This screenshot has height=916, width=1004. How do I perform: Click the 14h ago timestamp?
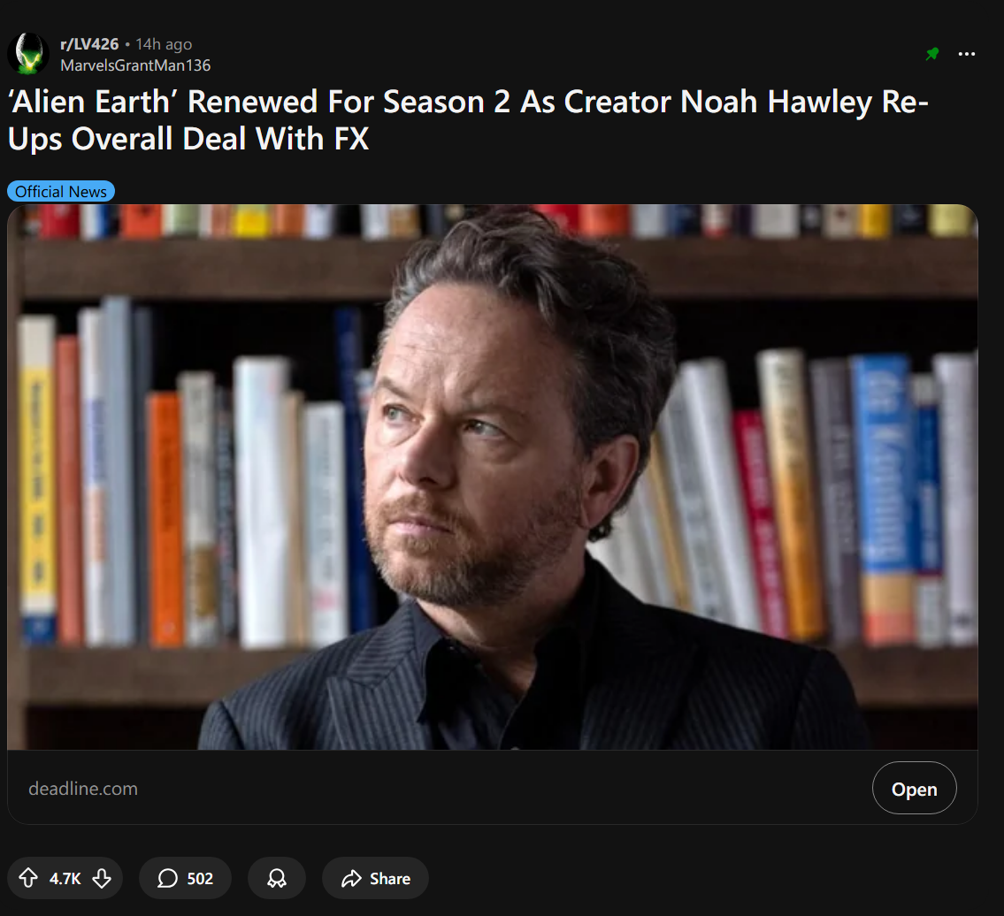(164, 44)
